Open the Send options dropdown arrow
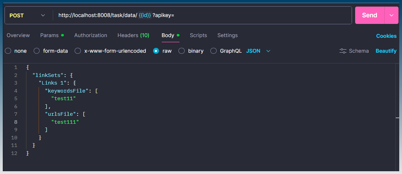 click(x=392, y=15)
